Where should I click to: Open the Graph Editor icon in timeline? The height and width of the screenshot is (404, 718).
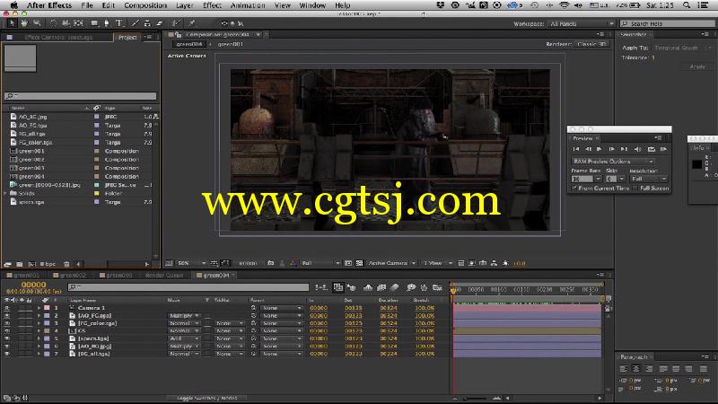[x=437, y=287]
